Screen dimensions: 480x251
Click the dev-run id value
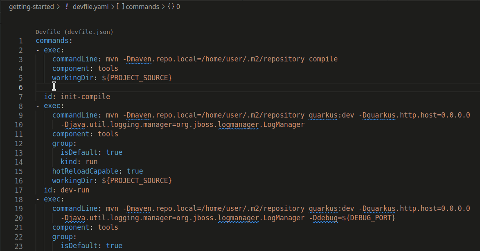(74, 190)
